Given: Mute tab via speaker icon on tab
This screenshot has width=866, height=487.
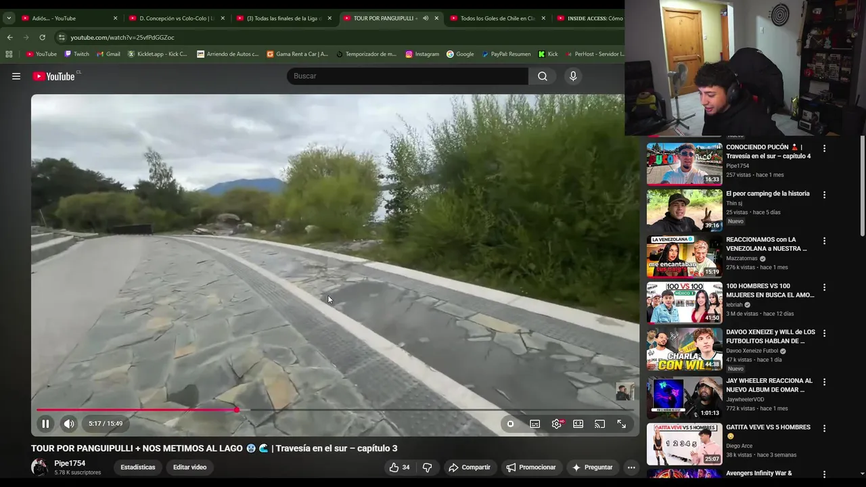Looking at the screenshot, I should (426, 18).
